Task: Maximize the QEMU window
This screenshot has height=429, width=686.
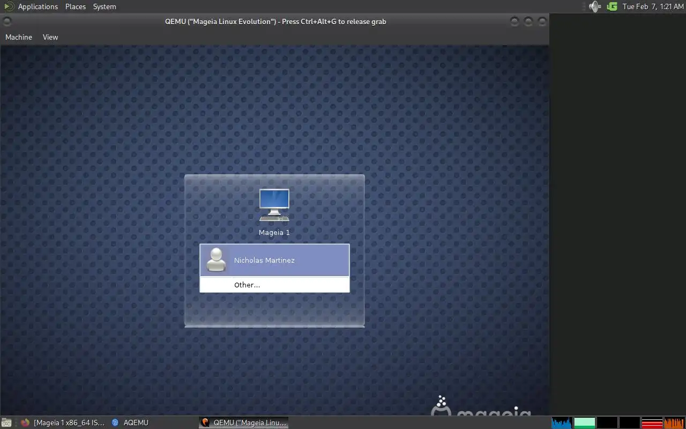Action: 528,21
